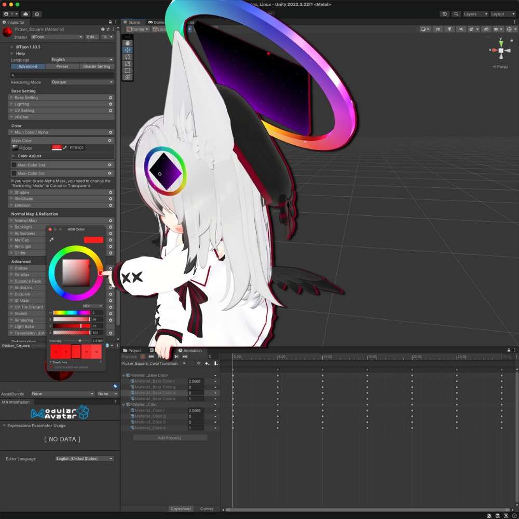Toggle Animation Preview mode
Image resolution: width=519 pixels, height=519 pixels.
[x=129, y=357]
